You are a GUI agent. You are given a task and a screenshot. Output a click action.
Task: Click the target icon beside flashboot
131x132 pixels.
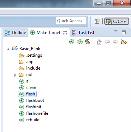pos(22,100)
